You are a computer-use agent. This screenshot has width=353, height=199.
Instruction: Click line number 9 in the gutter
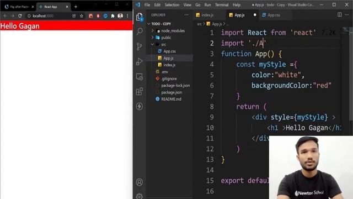pos(212,117)
